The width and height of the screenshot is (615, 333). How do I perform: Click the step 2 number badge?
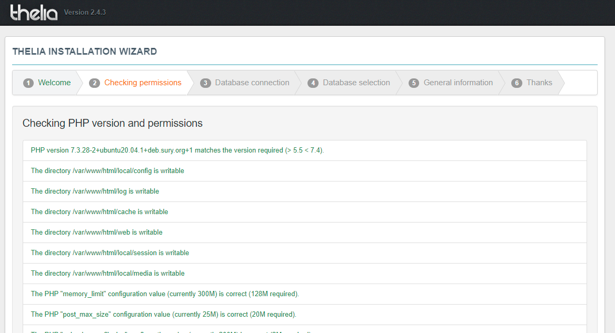(95, 83)
